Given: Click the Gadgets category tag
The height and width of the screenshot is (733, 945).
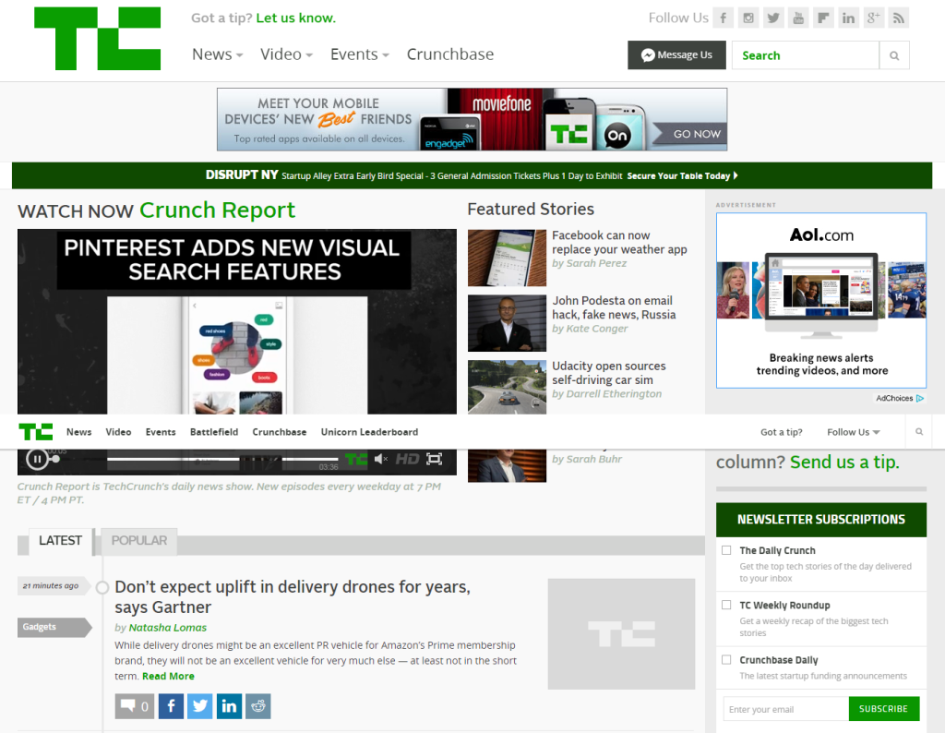Looking at the screenshot, I should (x=53, y=627).
